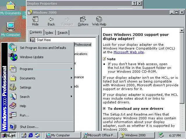Click the Windows Update globe icon
The image size is (186, 139).
click(13, 57)
